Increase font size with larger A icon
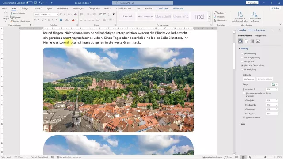Viewport: 283px width, 159px height. [61, 15]
